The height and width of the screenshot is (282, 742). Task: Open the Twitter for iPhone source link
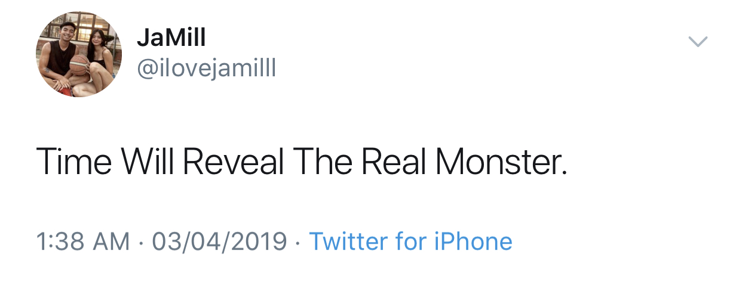410,241
